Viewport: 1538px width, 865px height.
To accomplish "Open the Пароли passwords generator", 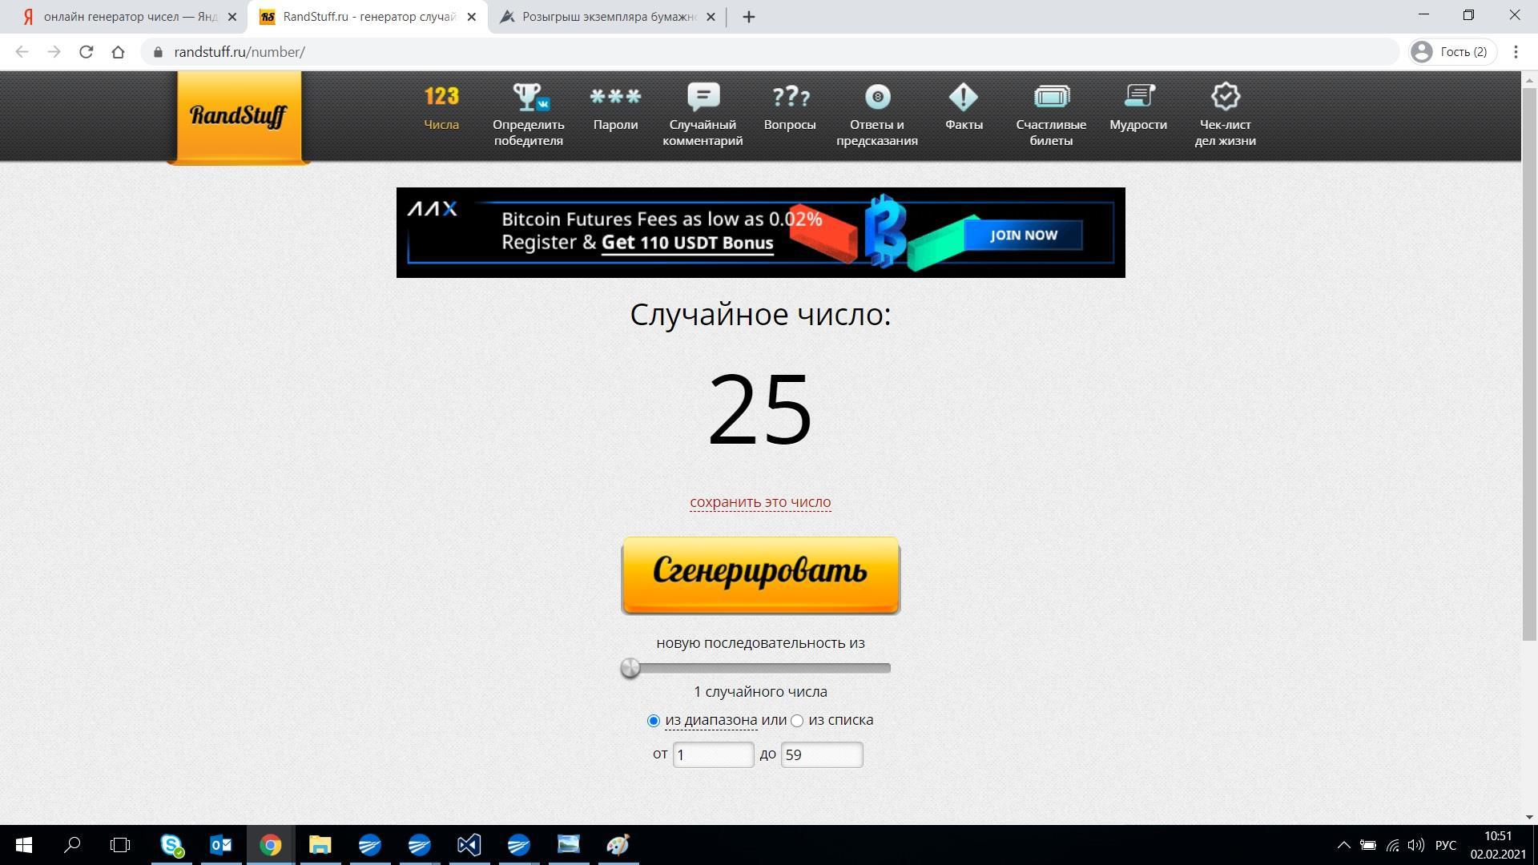I will pyautogui.click(x=615, y=98).
